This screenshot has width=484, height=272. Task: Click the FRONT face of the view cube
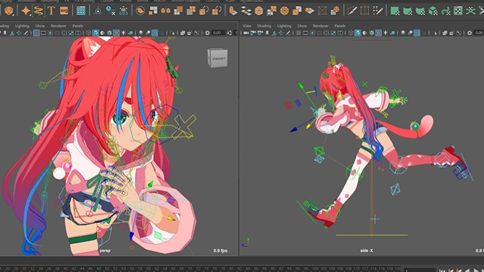(219, 58)
